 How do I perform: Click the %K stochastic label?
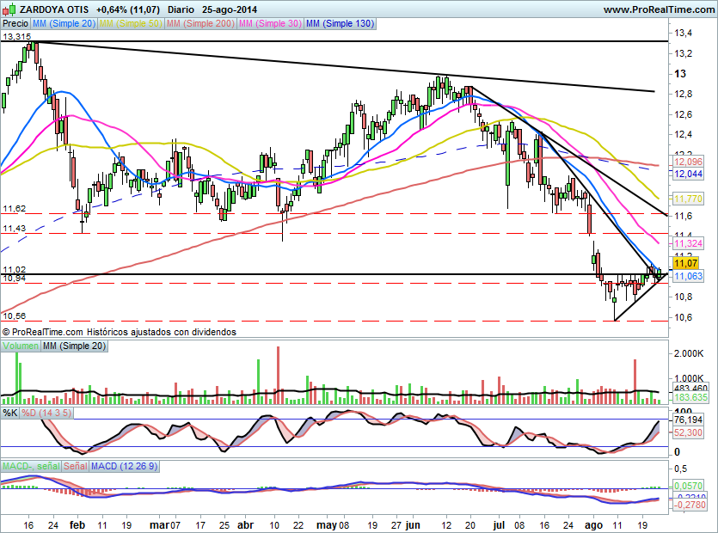click(x=10, y=414)
